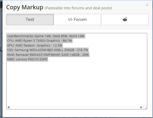The width and height of the screenshot is (153, 118).
Task: Click the horizontal scrollbar track of the text area
Action: click(x=75, y=107)
